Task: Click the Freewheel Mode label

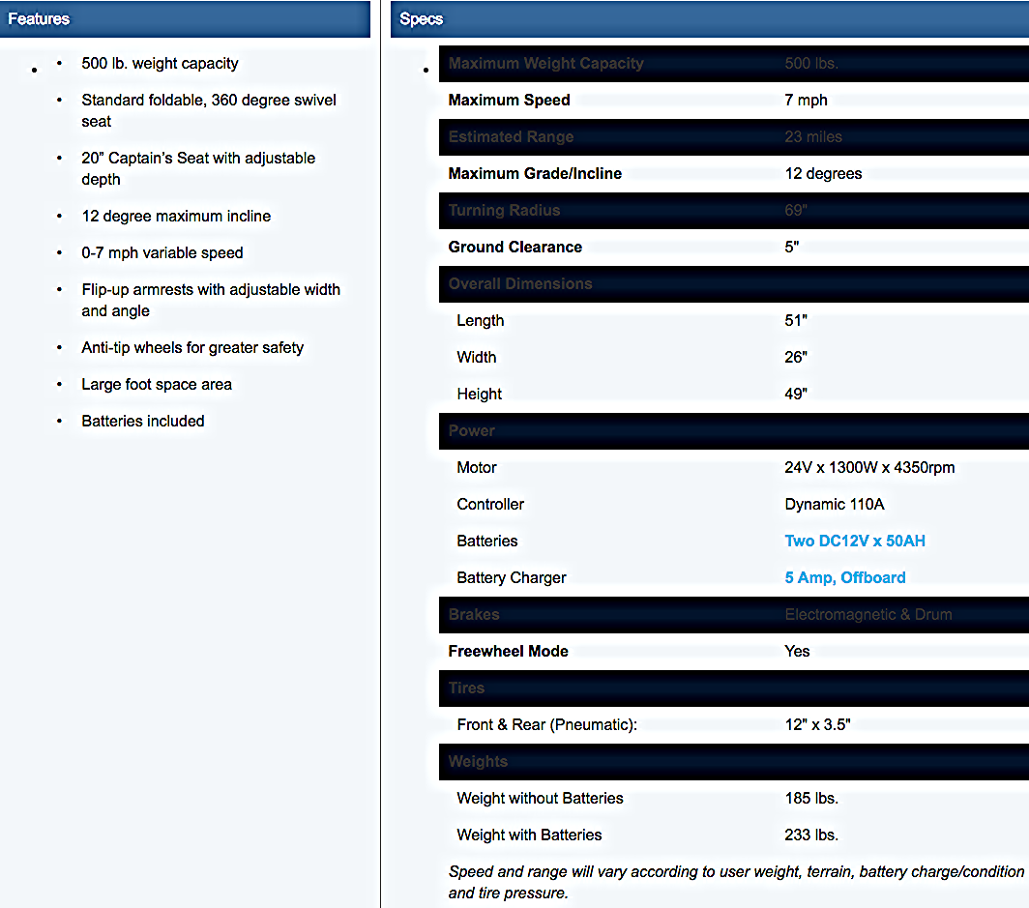Action: click(508, 652)
